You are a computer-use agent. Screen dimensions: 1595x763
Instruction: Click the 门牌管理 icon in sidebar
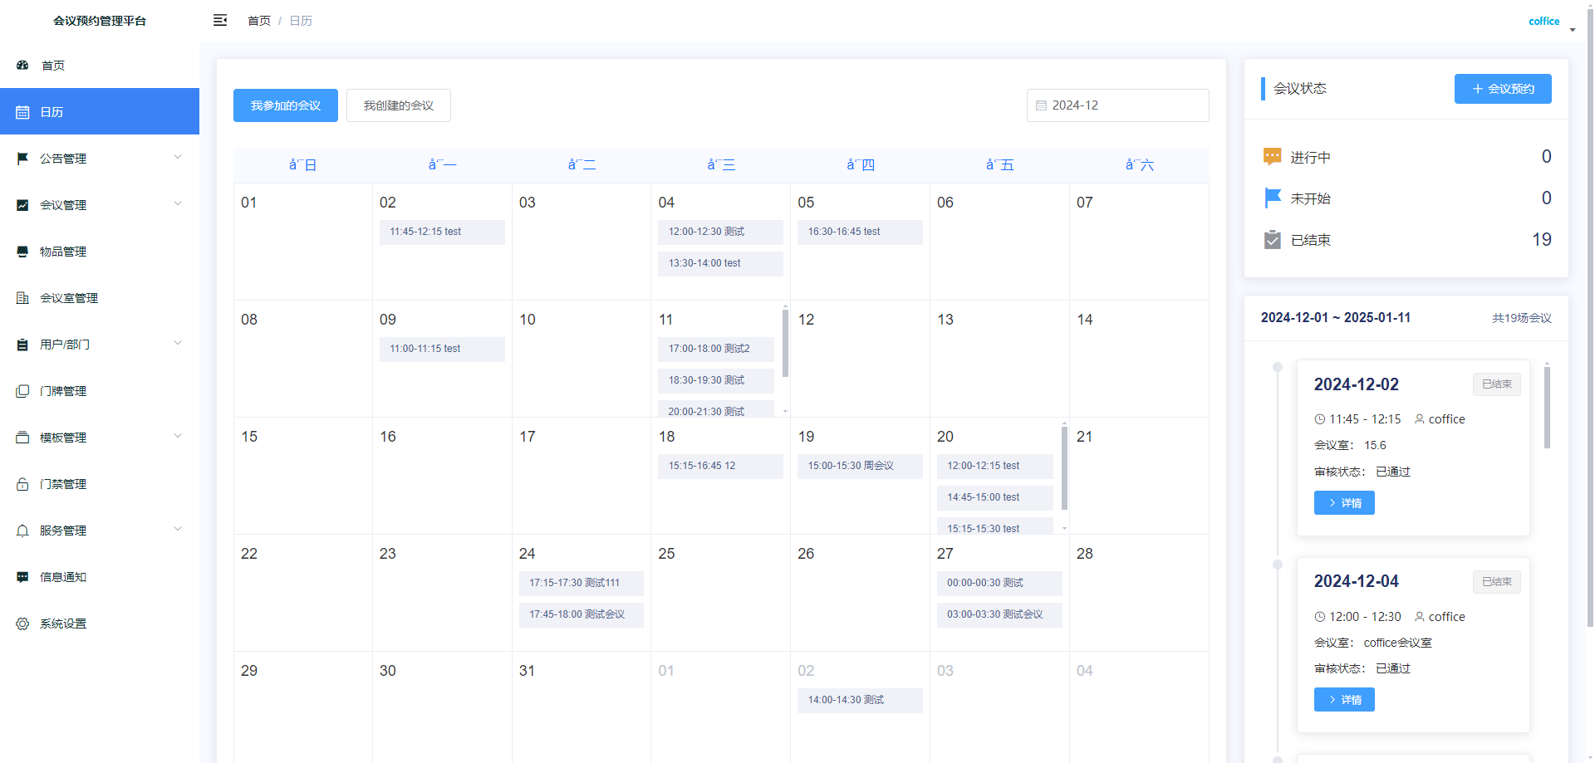click(x=22, y=391)
